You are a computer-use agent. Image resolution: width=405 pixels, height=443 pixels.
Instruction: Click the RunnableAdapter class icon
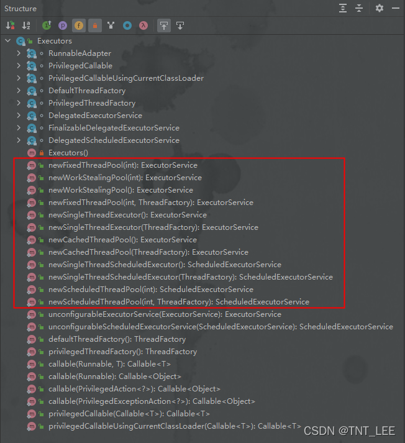31,53
